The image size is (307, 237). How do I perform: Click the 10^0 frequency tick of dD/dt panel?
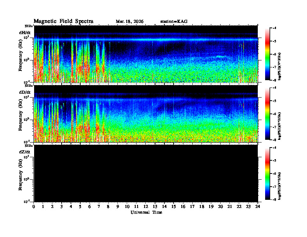[27, 119]
